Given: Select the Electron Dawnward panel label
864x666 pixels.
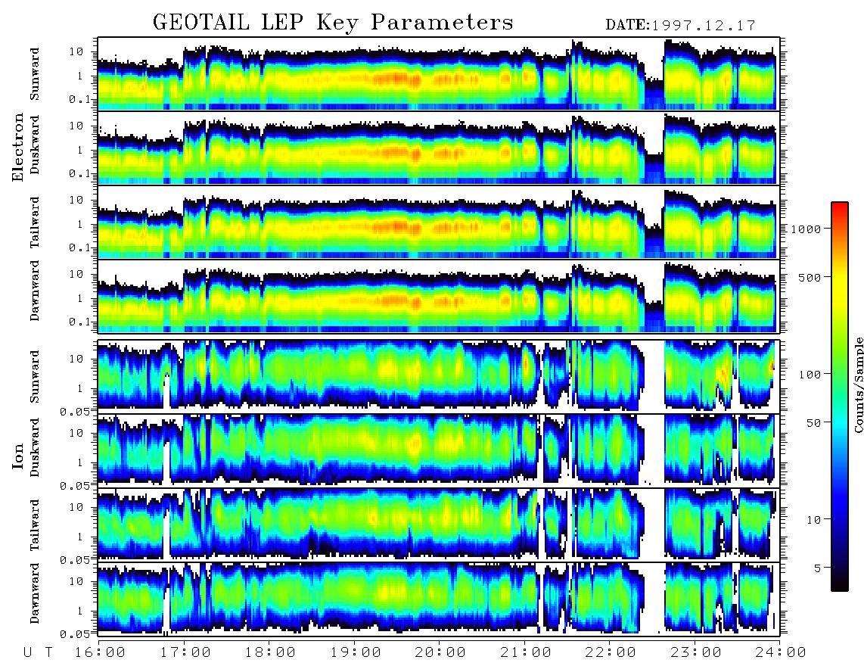Looking at the screenshot, I should coord(35,291).
